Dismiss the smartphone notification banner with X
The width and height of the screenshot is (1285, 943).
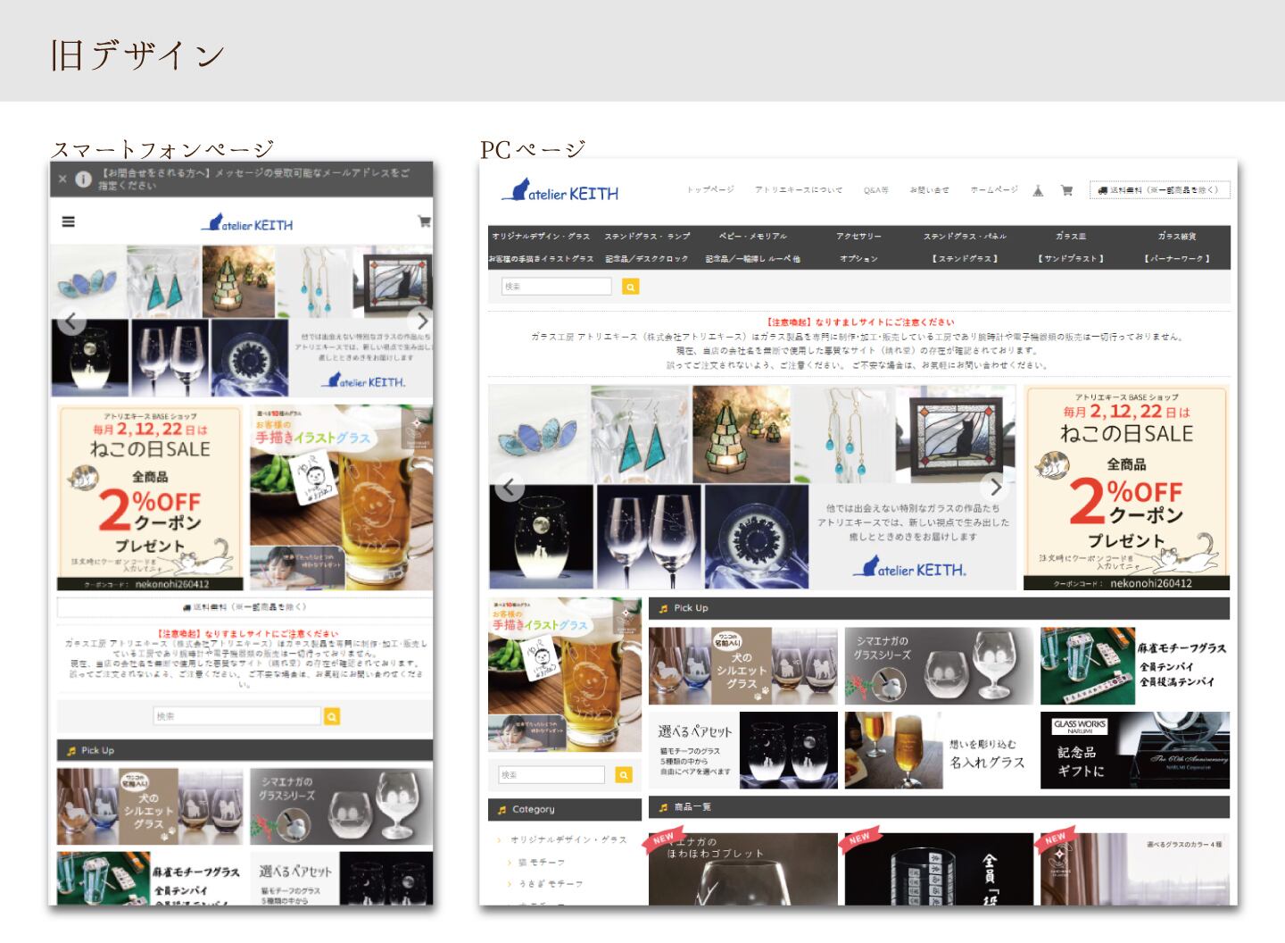[62, 179]
